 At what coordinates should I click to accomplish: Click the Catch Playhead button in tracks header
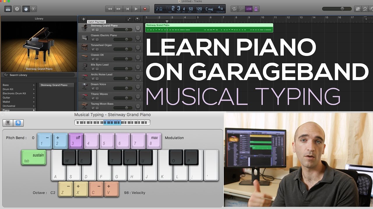[138, 19]
